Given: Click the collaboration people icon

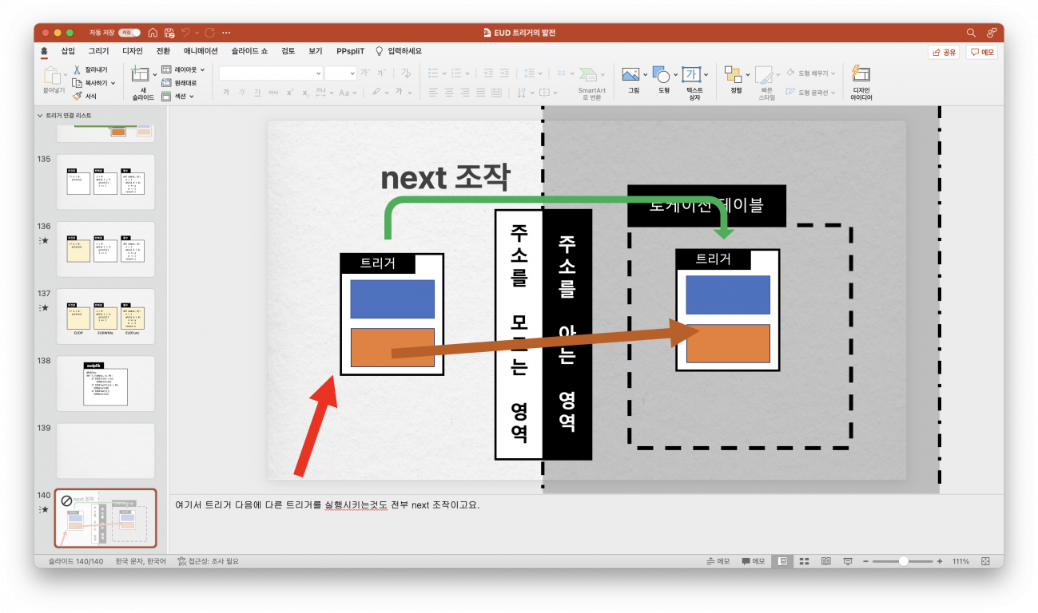Looking at the screenshot, I should pos(992,33).
